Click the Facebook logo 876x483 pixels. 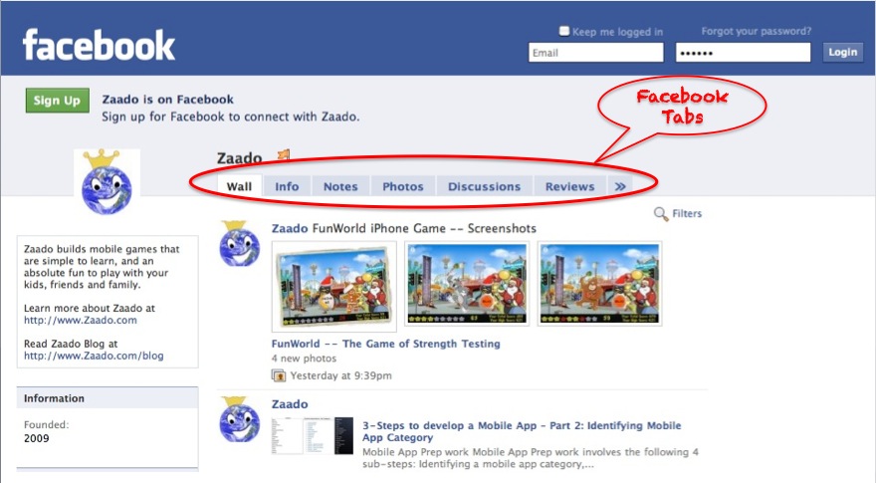(x=99, y=45)
